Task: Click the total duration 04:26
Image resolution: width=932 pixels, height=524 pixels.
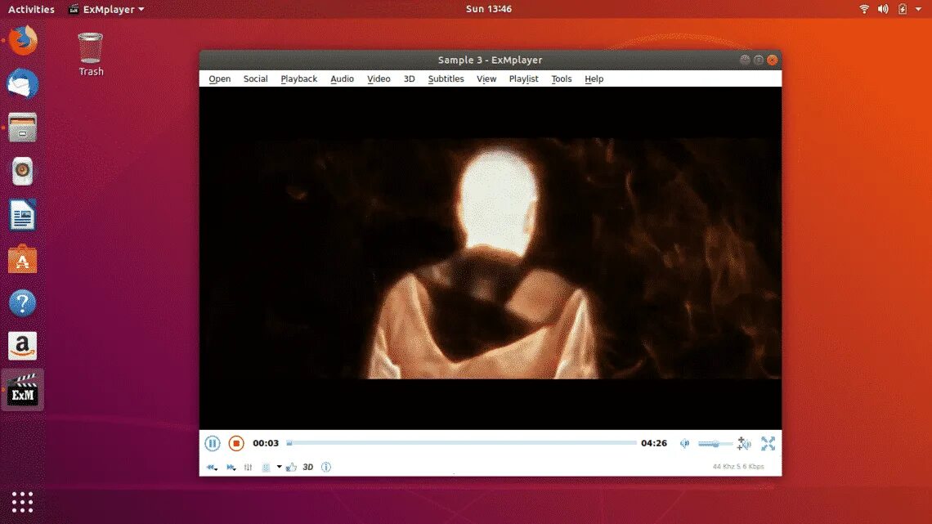Action: pos(654,443)
